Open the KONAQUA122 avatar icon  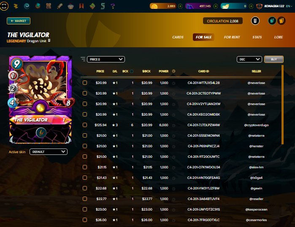pyautogui.click(x=259, y=6)
